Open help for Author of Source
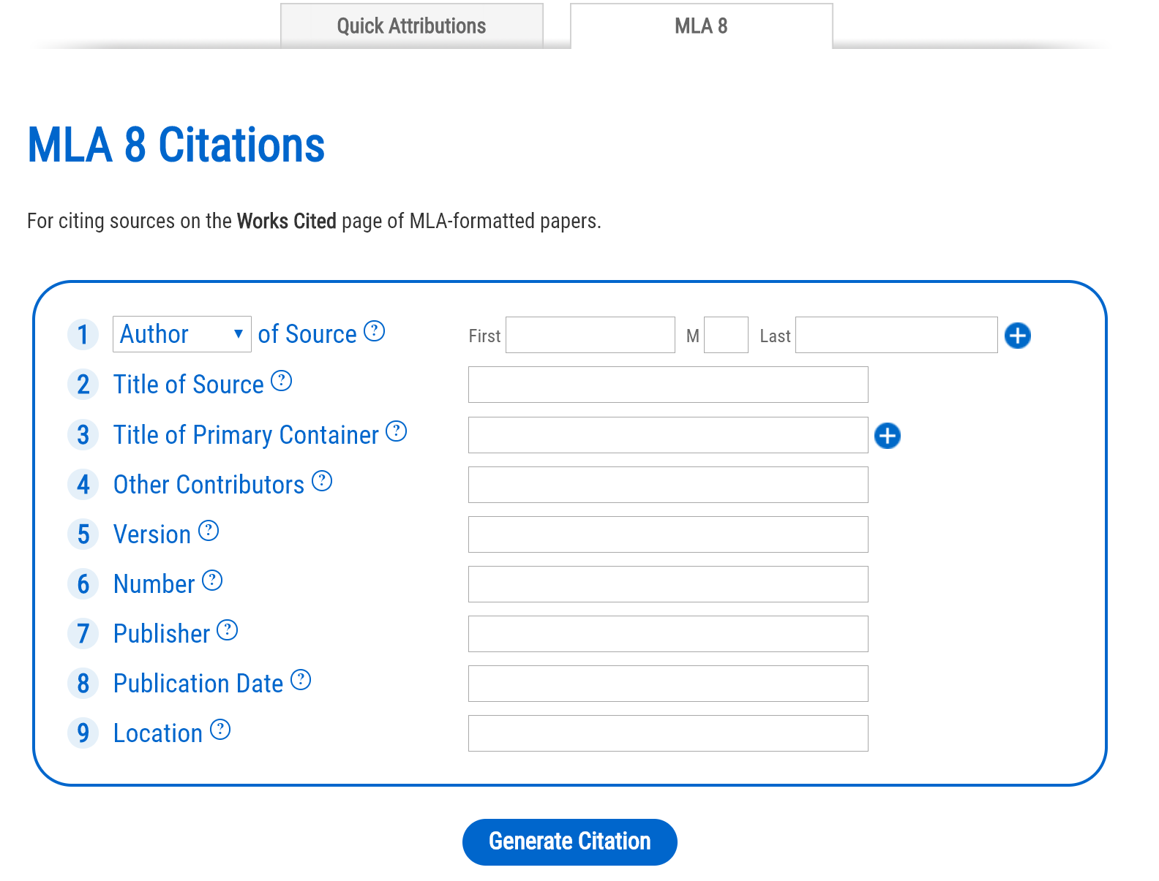The width and height of the screenshot is (1159, 881). tap(375, 331)
